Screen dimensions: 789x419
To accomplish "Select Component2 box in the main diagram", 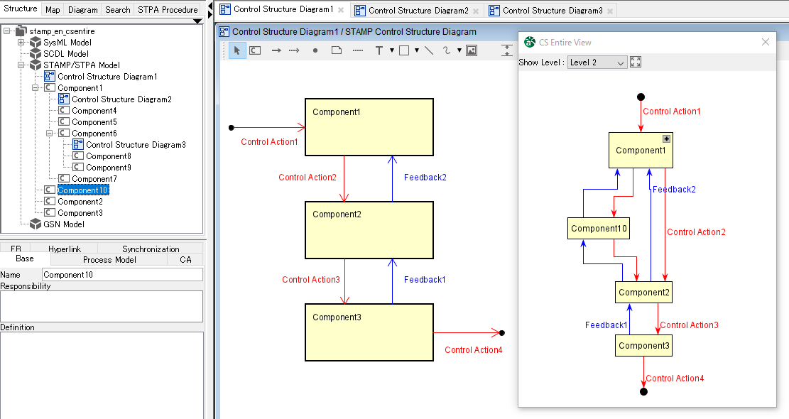I will [369, 230].
